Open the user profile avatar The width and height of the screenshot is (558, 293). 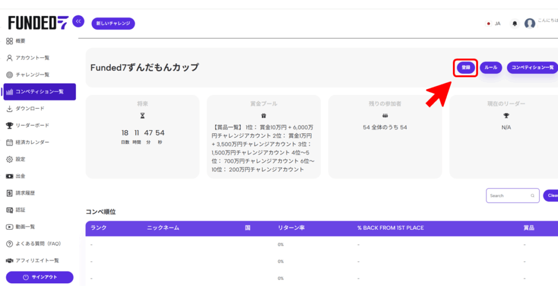click(530, 23)
